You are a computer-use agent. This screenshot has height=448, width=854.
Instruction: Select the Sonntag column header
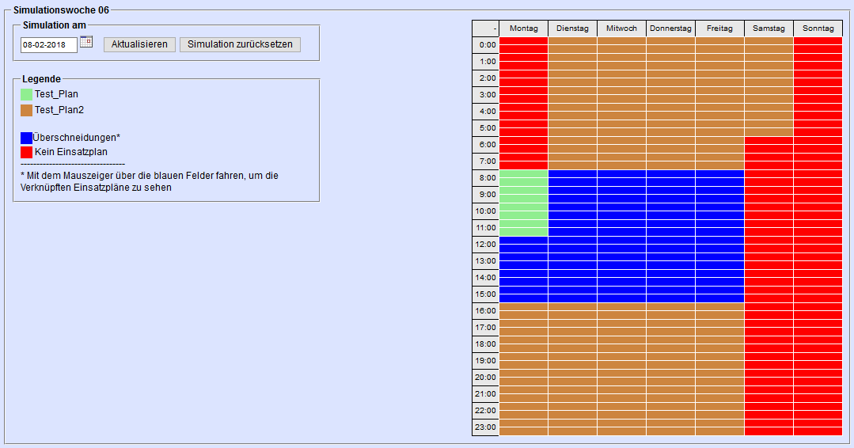pos(818,28)
